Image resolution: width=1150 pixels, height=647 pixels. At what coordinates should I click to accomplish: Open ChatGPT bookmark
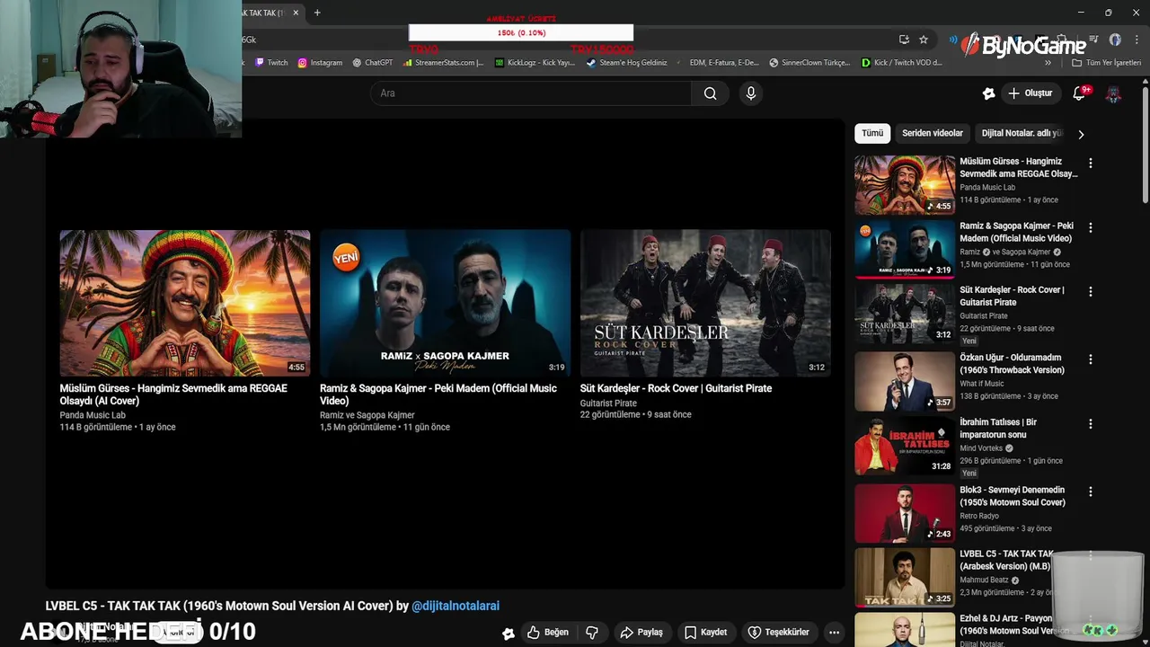(x=373, y=63)
